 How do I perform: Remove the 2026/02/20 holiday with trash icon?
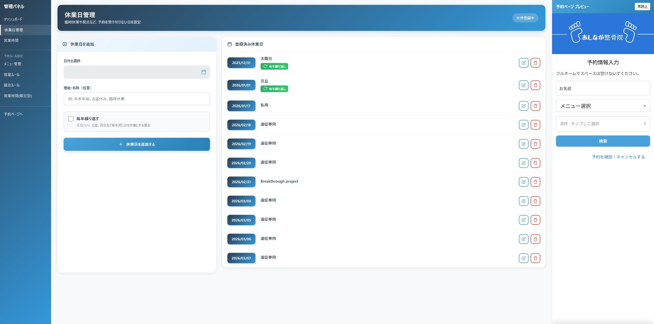click(x=535, y=163)
